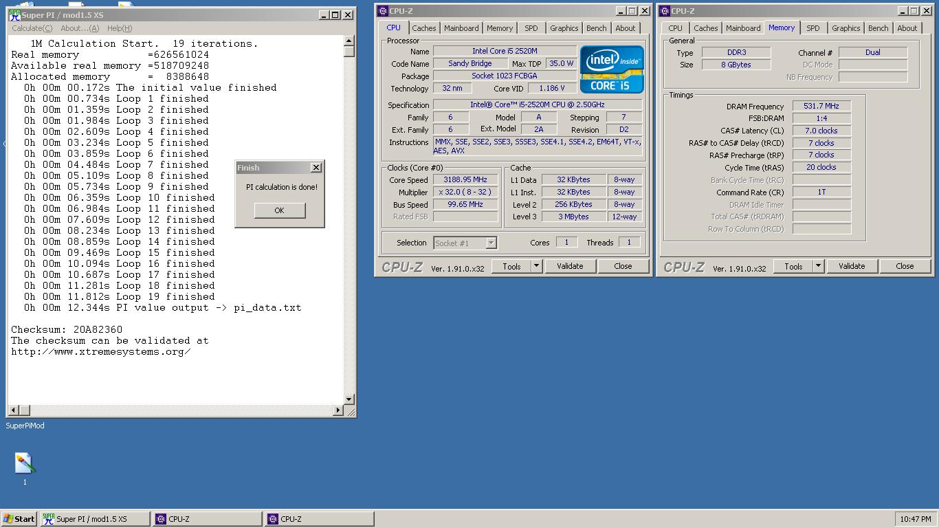Click the Loop 19 finished line
Viewport: 939px width, 528px height.
tap(120, 296)
